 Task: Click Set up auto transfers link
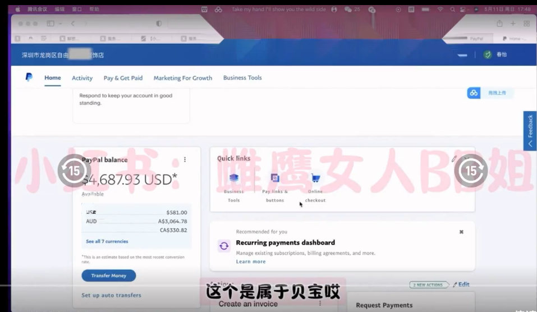click(111, 295)
